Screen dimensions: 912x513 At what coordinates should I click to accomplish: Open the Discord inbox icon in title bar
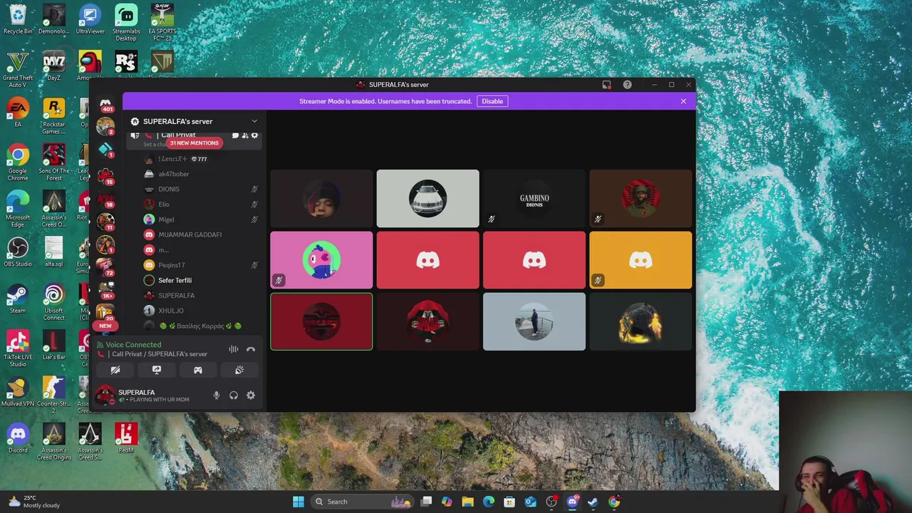(606, 85)
